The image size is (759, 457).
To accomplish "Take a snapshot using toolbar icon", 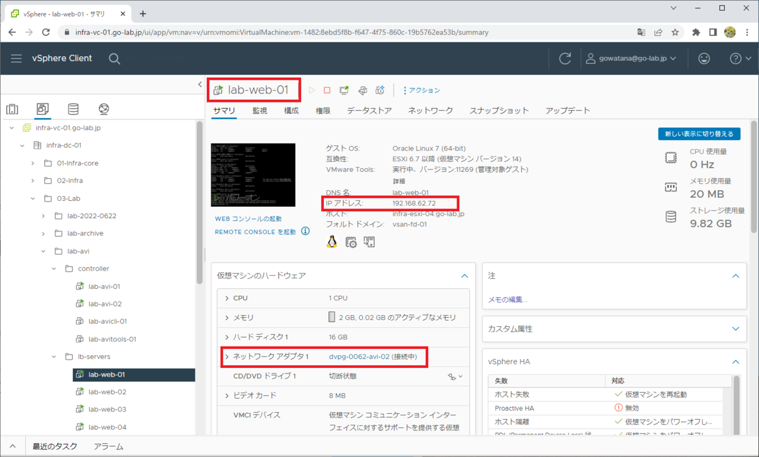I will pos(381,90).
